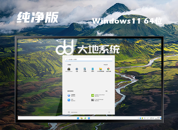This screenshot has width=178, height=130.
Task: Launch the Calculator pinned app
Action: click(85, 69)
